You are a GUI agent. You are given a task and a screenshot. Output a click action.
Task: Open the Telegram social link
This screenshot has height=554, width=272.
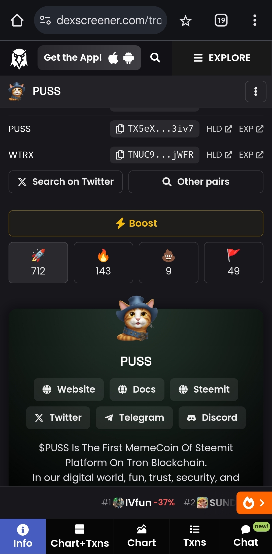[134, 418]
